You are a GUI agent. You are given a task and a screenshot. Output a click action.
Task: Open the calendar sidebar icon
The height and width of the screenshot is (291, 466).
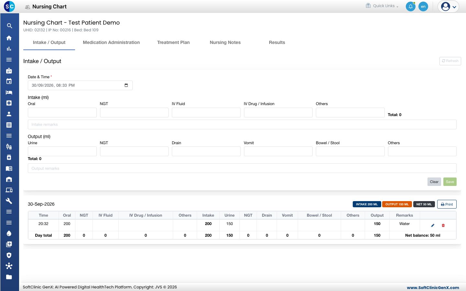click(x=9, y=81)
